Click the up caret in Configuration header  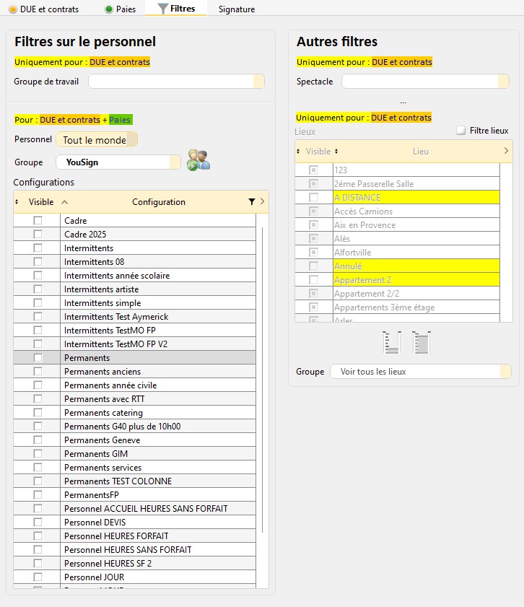(x=64, y=202)
